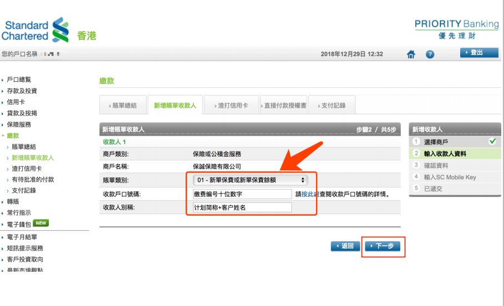Screen dimensions: 504x306
Task: Click the date 2018年12月29日 12:32
Action: click(x=352, y=54)
